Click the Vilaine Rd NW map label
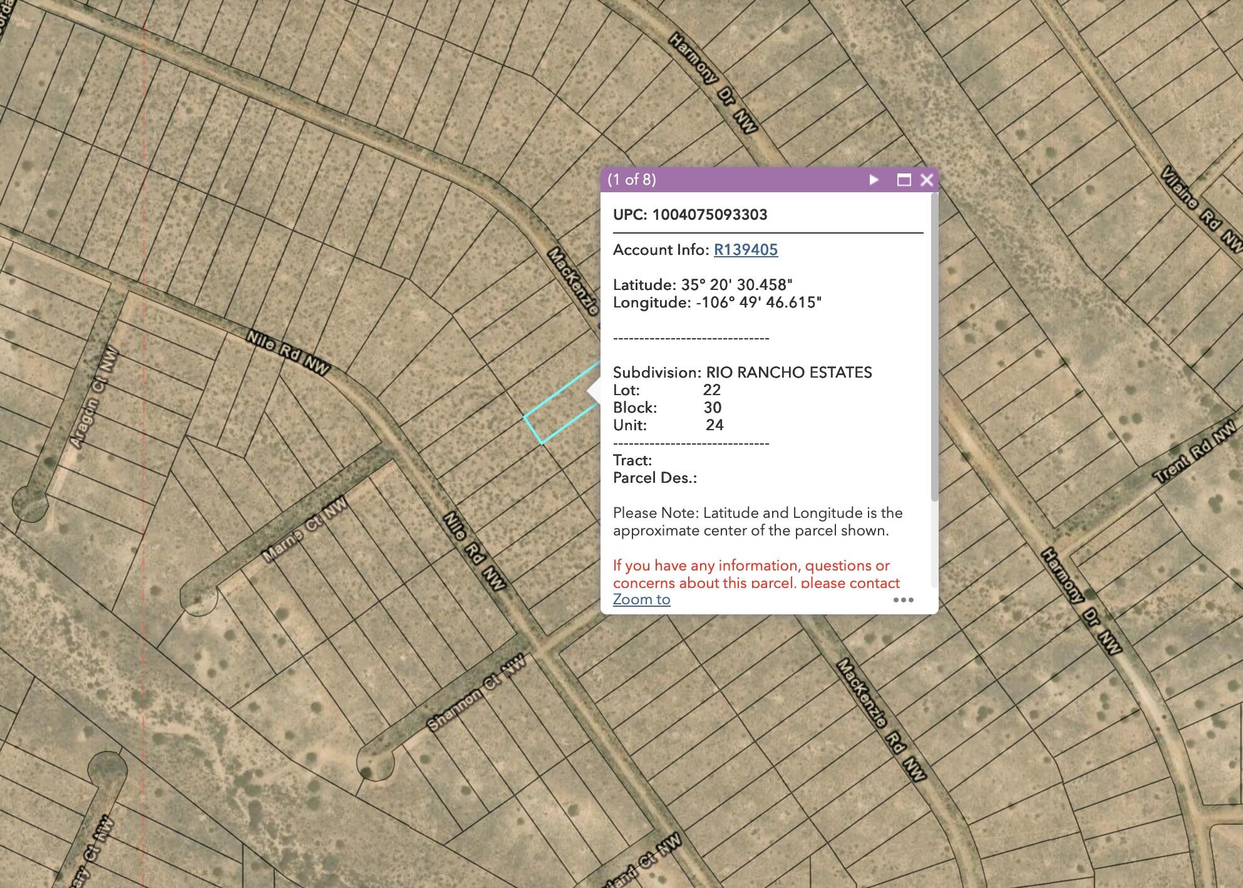 tap(1201, 209)
